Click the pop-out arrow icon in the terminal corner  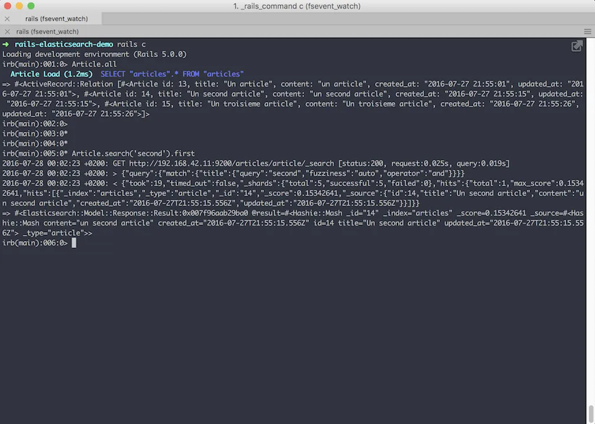[x=577, y=46]
